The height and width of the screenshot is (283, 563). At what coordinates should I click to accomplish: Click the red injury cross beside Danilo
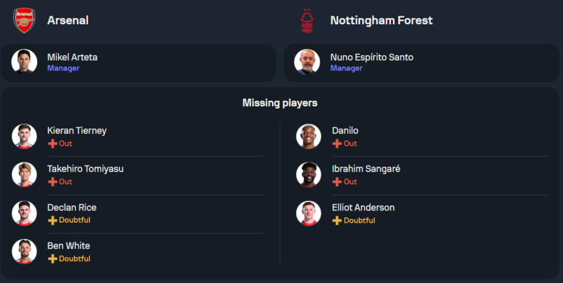click(337, 143)
